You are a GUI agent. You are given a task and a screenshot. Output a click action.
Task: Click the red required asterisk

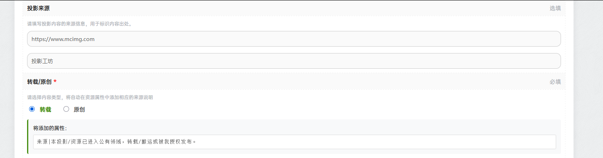point(55,82)
